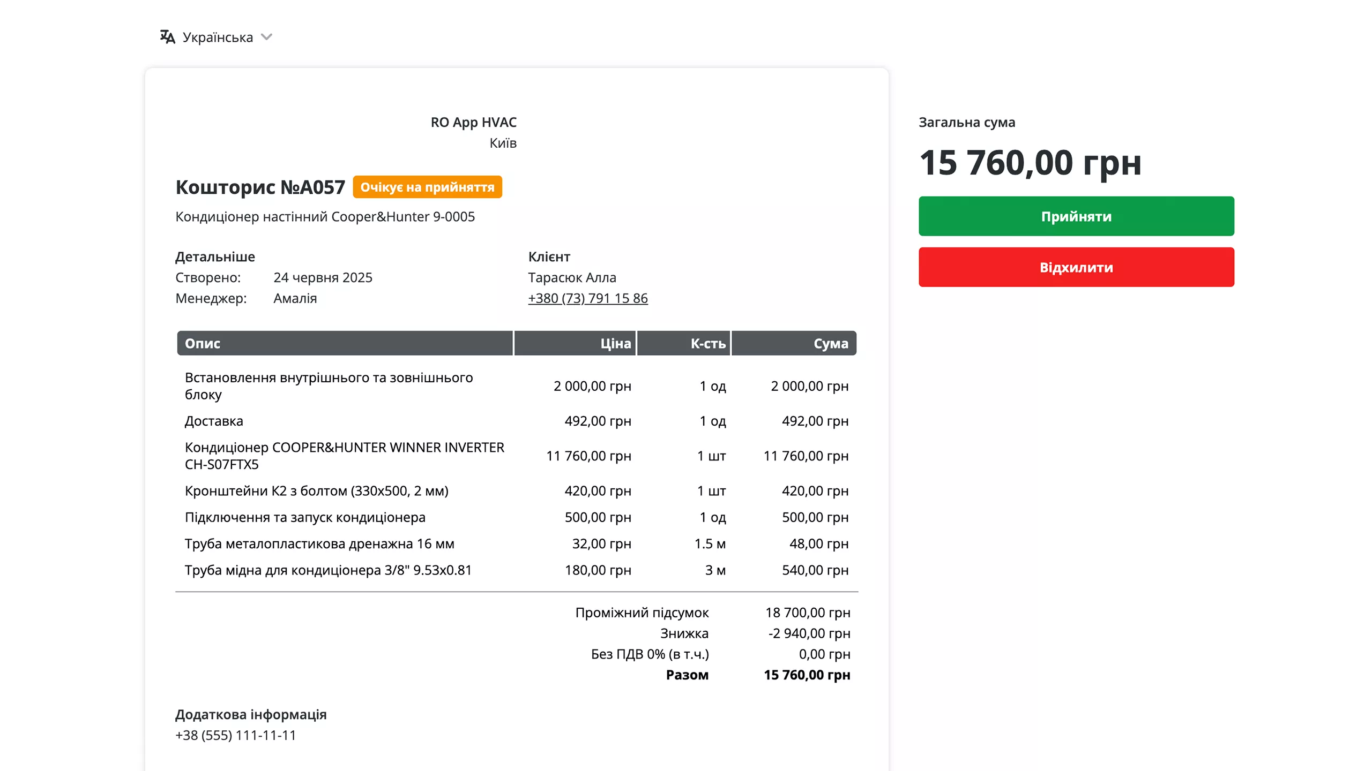Click the translate language icon
1372x771 pixels.
pos(167,37)
